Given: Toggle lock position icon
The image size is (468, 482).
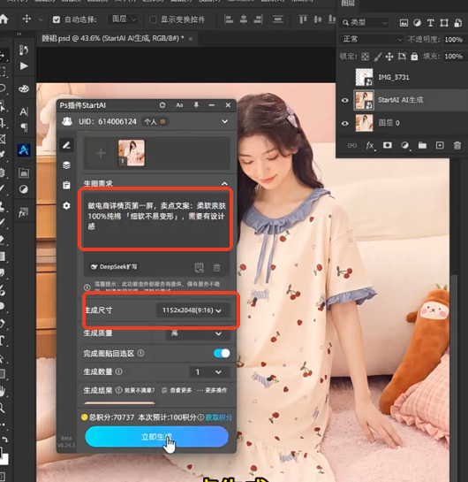Looking at the screenshot, I should tap(389, 57).
